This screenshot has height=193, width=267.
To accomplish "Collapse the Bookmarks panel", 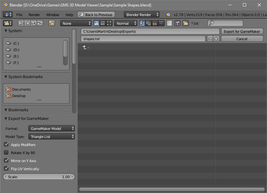I will pyautogui.click(x=6, y=110).
